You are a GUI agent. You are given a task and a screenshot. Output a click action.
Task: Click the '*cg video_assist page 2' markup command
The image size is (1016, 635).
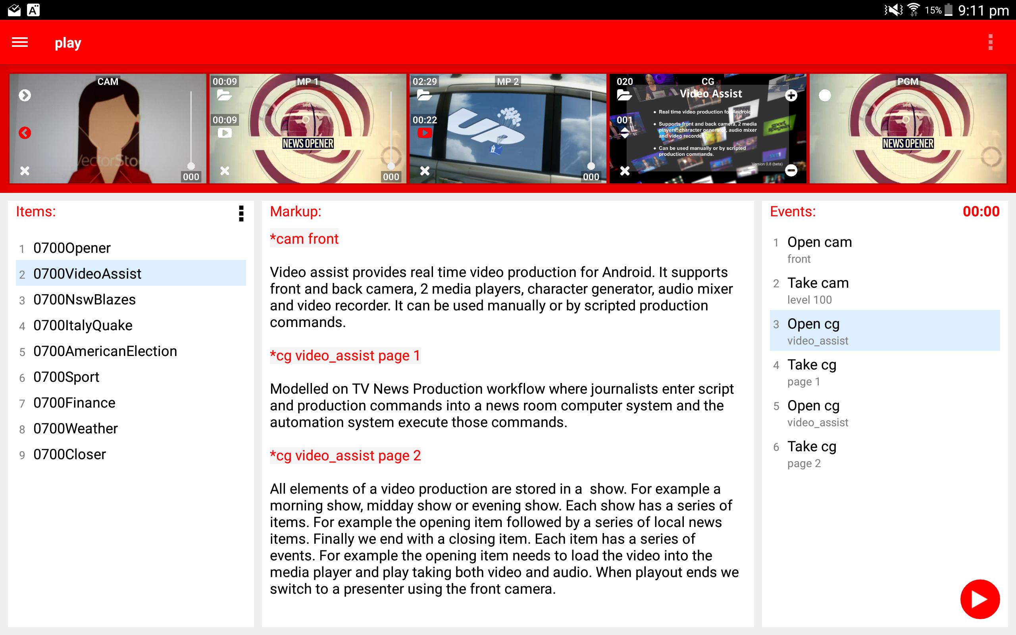[345, 455]
